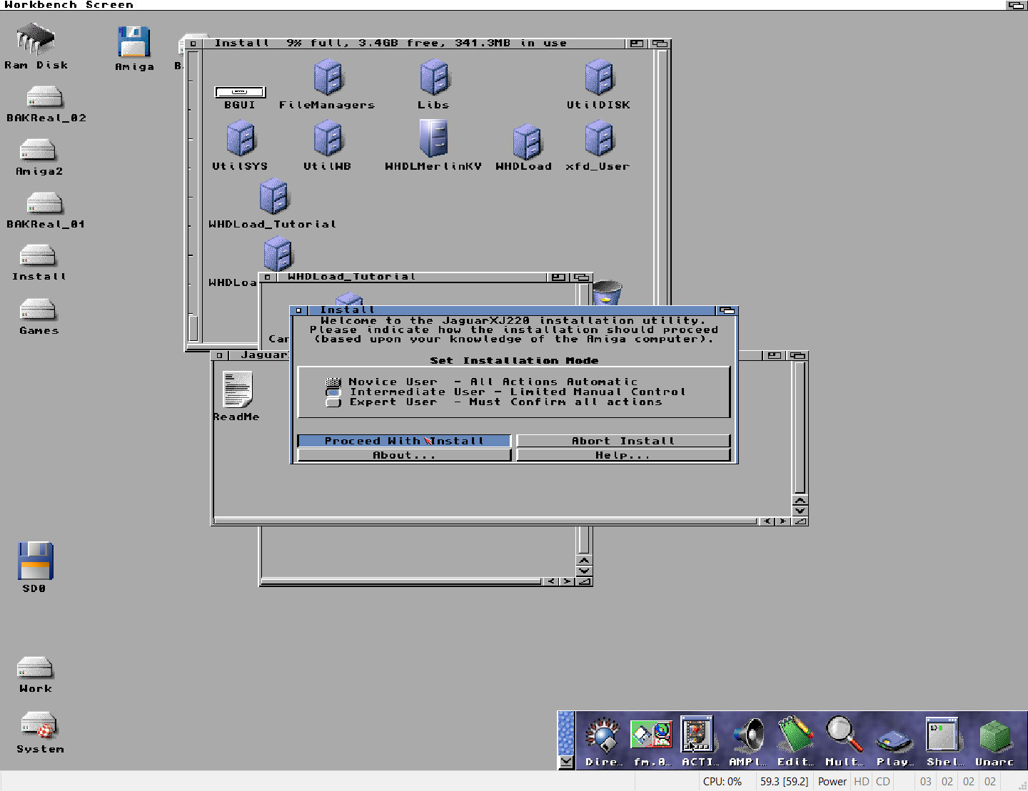
Task: Open the xfd_User drawer
Action: pyautogui.click(x=599, y=138)
